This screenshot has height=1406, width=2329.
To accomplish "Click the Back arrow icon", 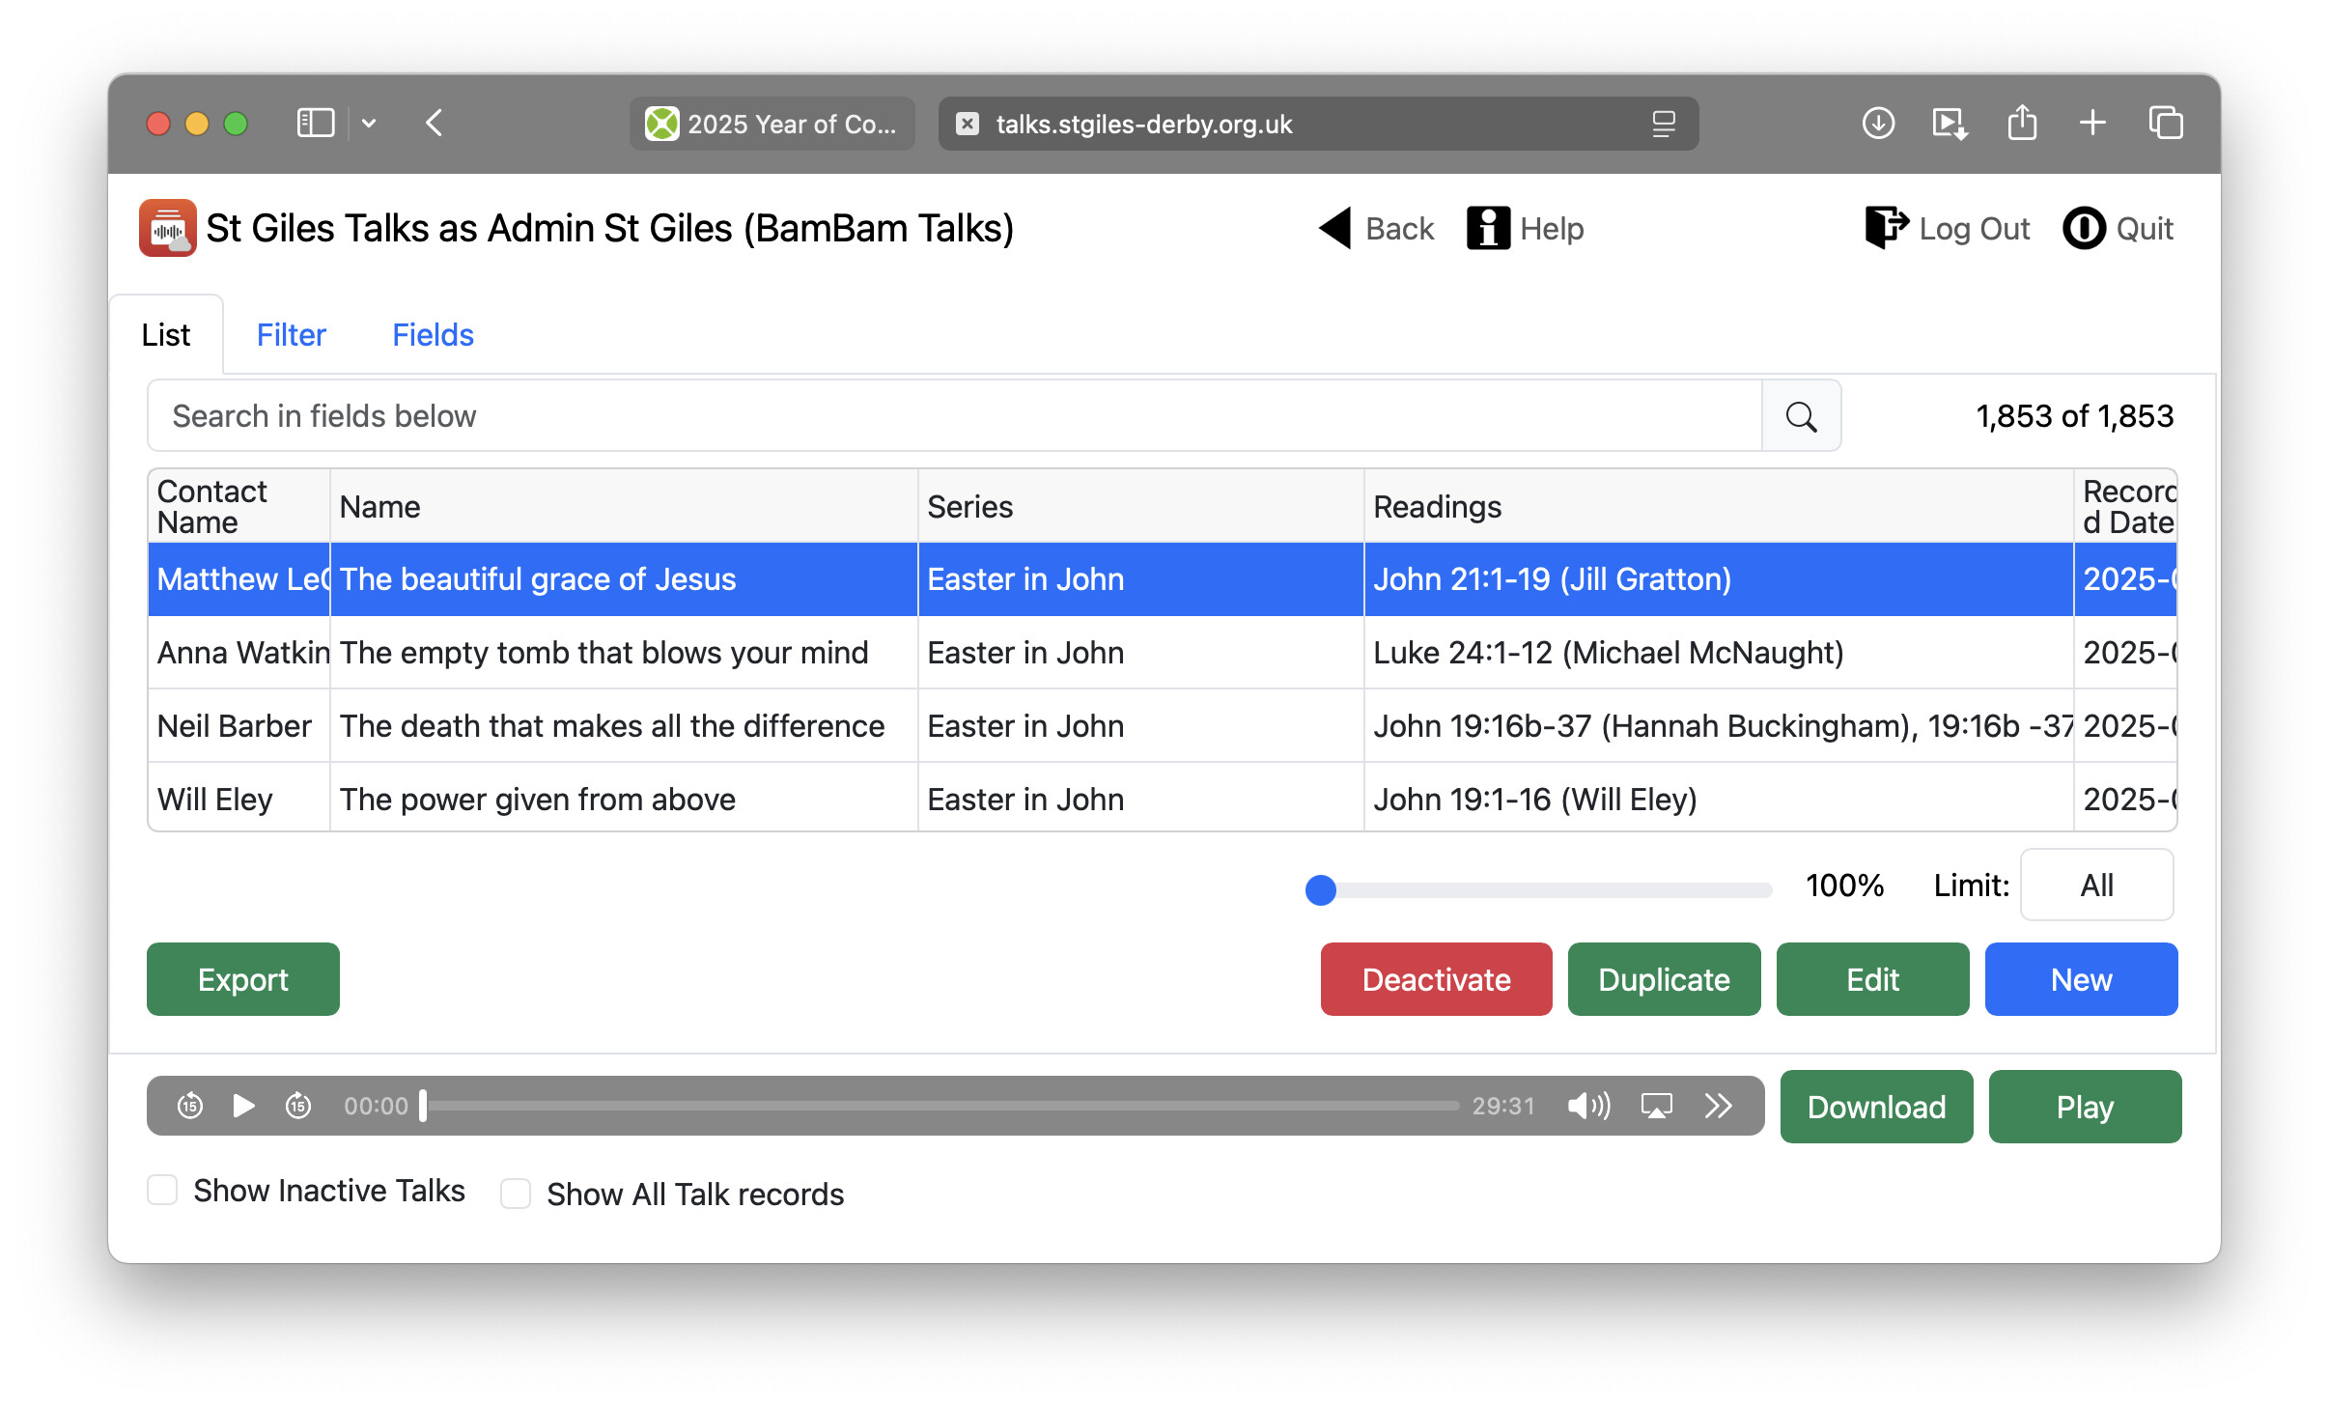I will point(1334,229).
